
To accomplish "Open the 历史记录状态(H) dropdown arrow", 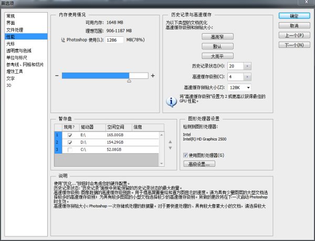I will (247, 66).
